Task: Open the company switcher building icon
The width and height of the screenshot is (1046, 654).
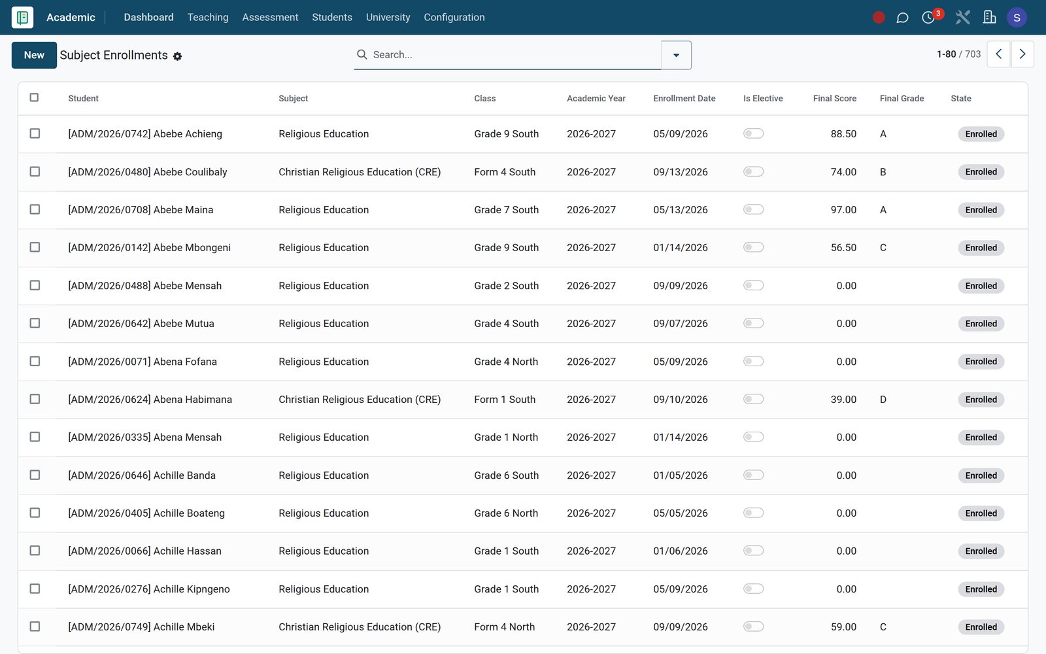Action: pos(989,18)
